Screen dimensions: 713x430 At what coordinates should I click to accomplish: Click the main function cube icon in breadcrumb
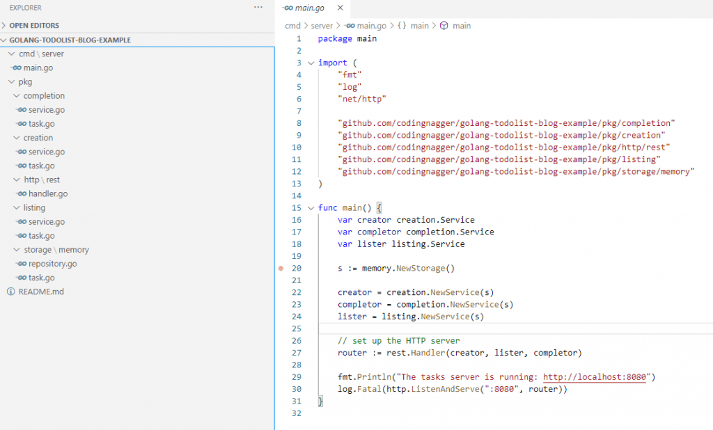tap(444, 26)
